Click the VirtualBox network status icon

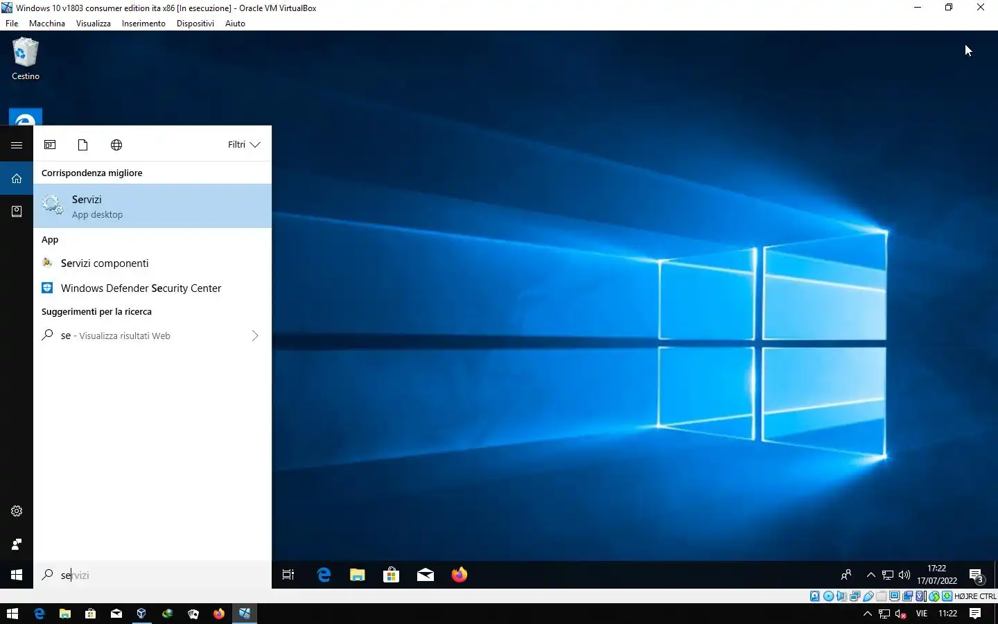click(855, 596)
